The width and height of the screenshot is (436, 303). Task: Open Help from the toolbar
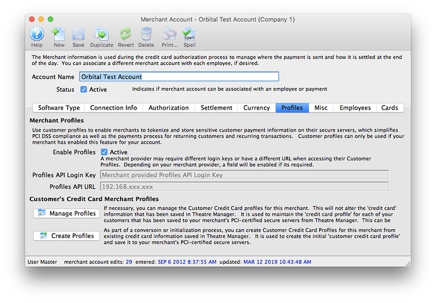tap(37, 37)
